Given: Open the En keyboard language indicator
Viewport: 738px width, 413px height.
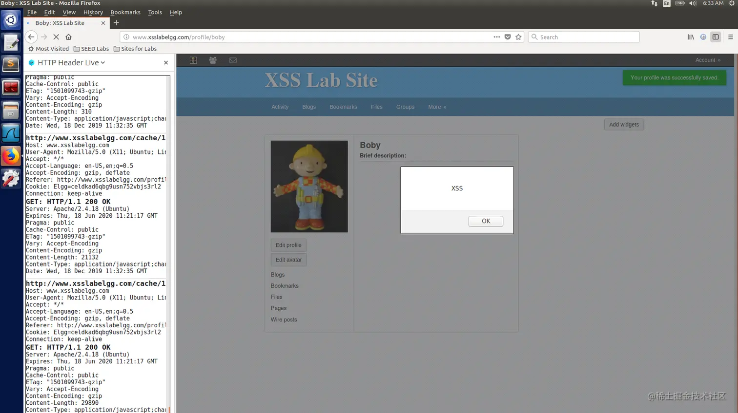Looking at the screenshot, I should tap(667, 3).
